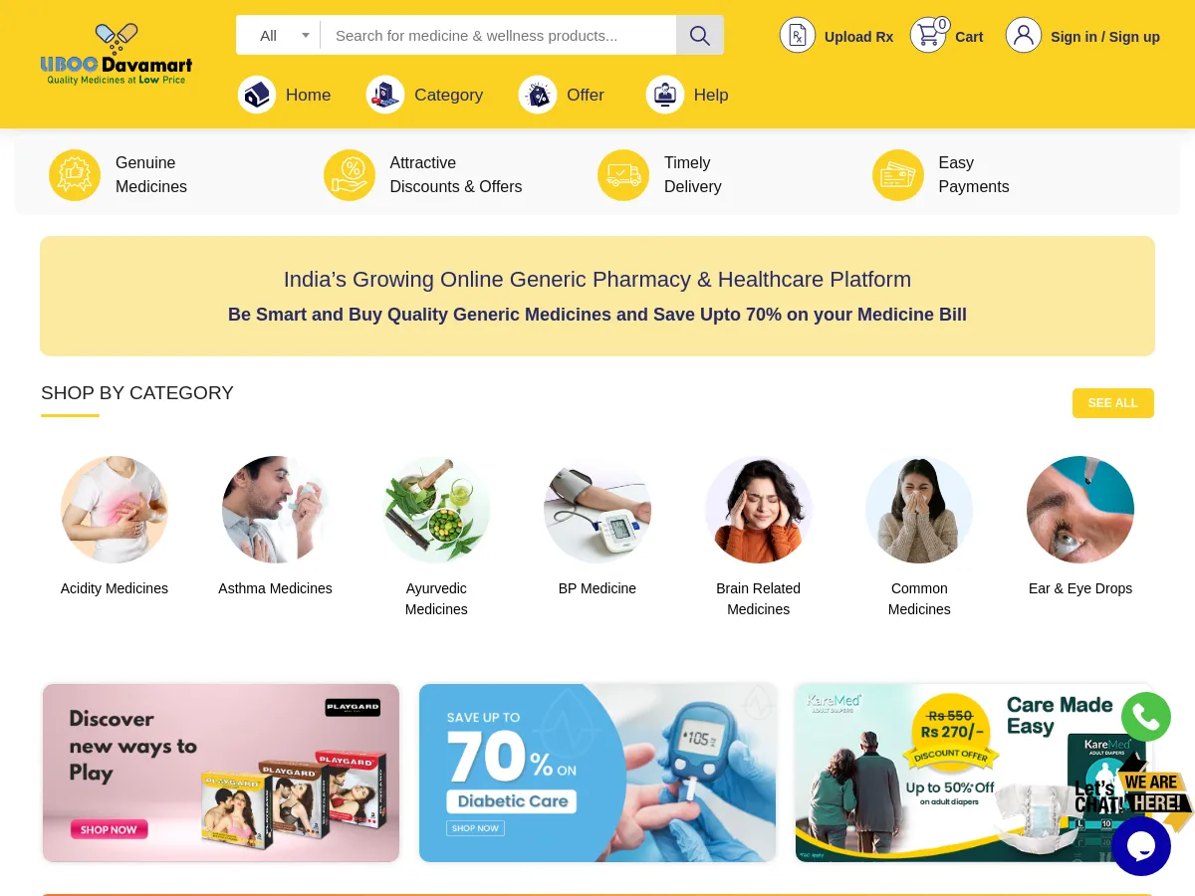Open the blue live chat bubble
1195x896 pixels.
[1141, 846]
